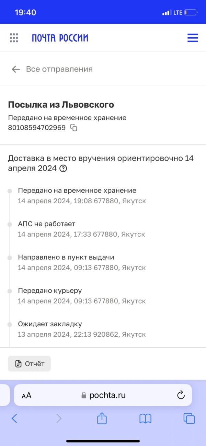Reload the page in Safari
This screenshot has height=446, width=206.
181,395
